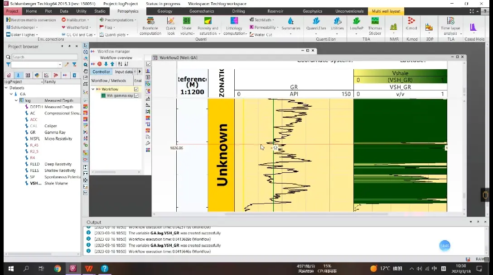This screenshot has width=493, height=275.
Task: Open the Halliburton corrections dropdown
Action: [75, 20]
